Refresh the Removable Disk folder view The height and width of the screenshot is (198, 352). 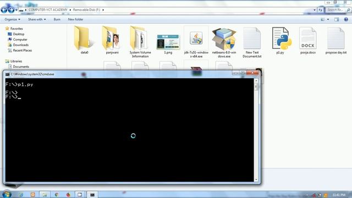[320, 10]
